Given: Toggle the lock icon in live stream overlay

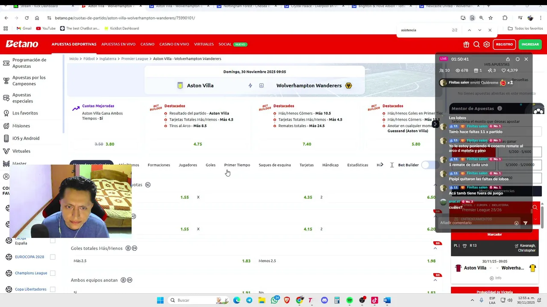Looking at the screenshot, I should tap(508, 59).
